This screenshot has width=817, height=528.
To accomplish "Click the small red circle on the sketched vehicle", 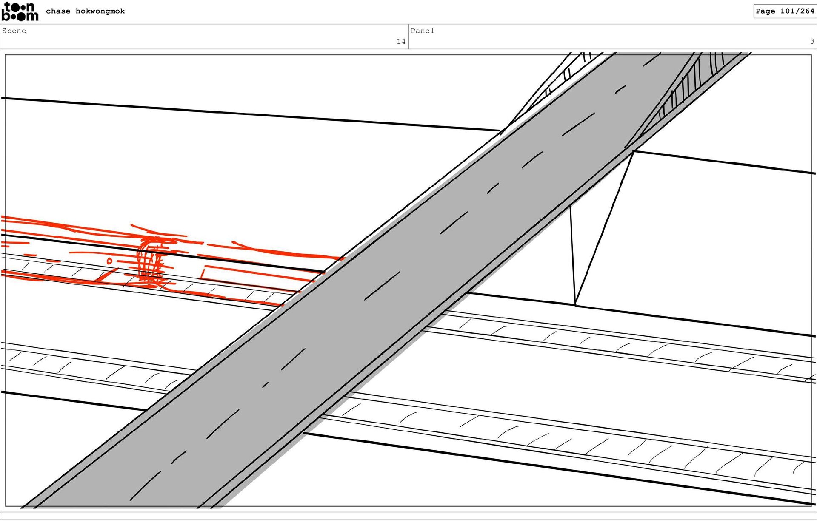I will (x=109, y=261).
